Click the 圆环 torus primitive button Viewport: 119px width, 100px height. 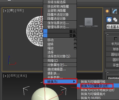coord(113,60)
